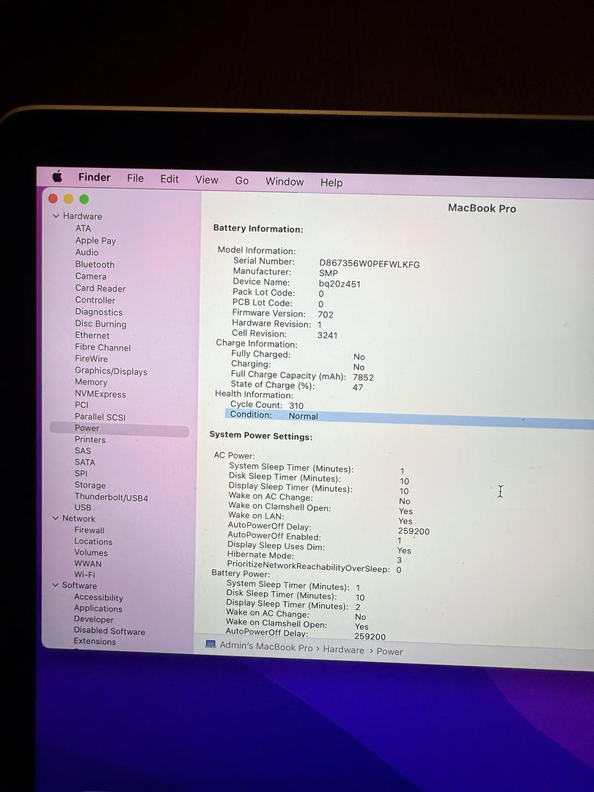The image size is (594, 792).
Task: Select WWAN under Network
Action: click(x=88, y=563)
